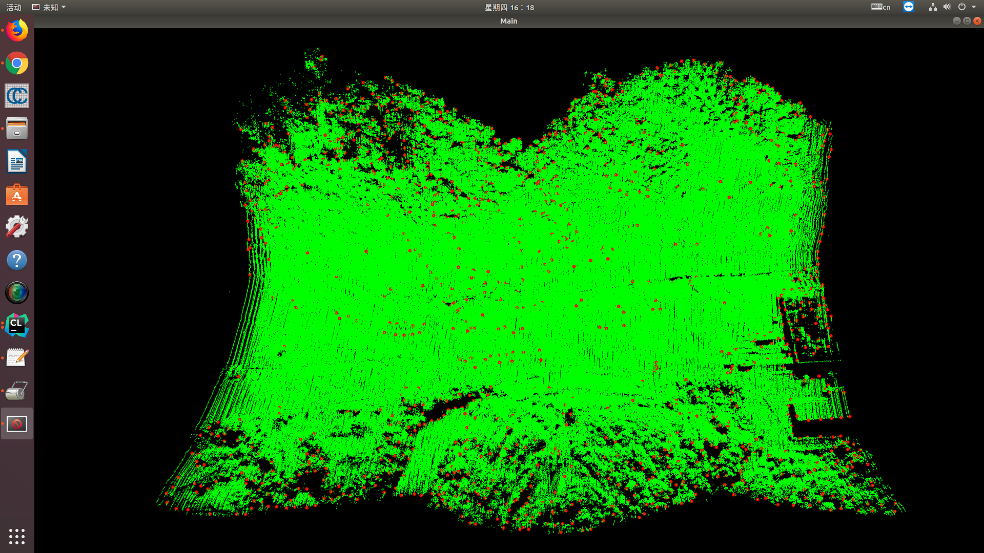Open the text editor notepad icon
Image resolution: width=984 pixels, height=553 pixels.
click(x=17, y=358)
